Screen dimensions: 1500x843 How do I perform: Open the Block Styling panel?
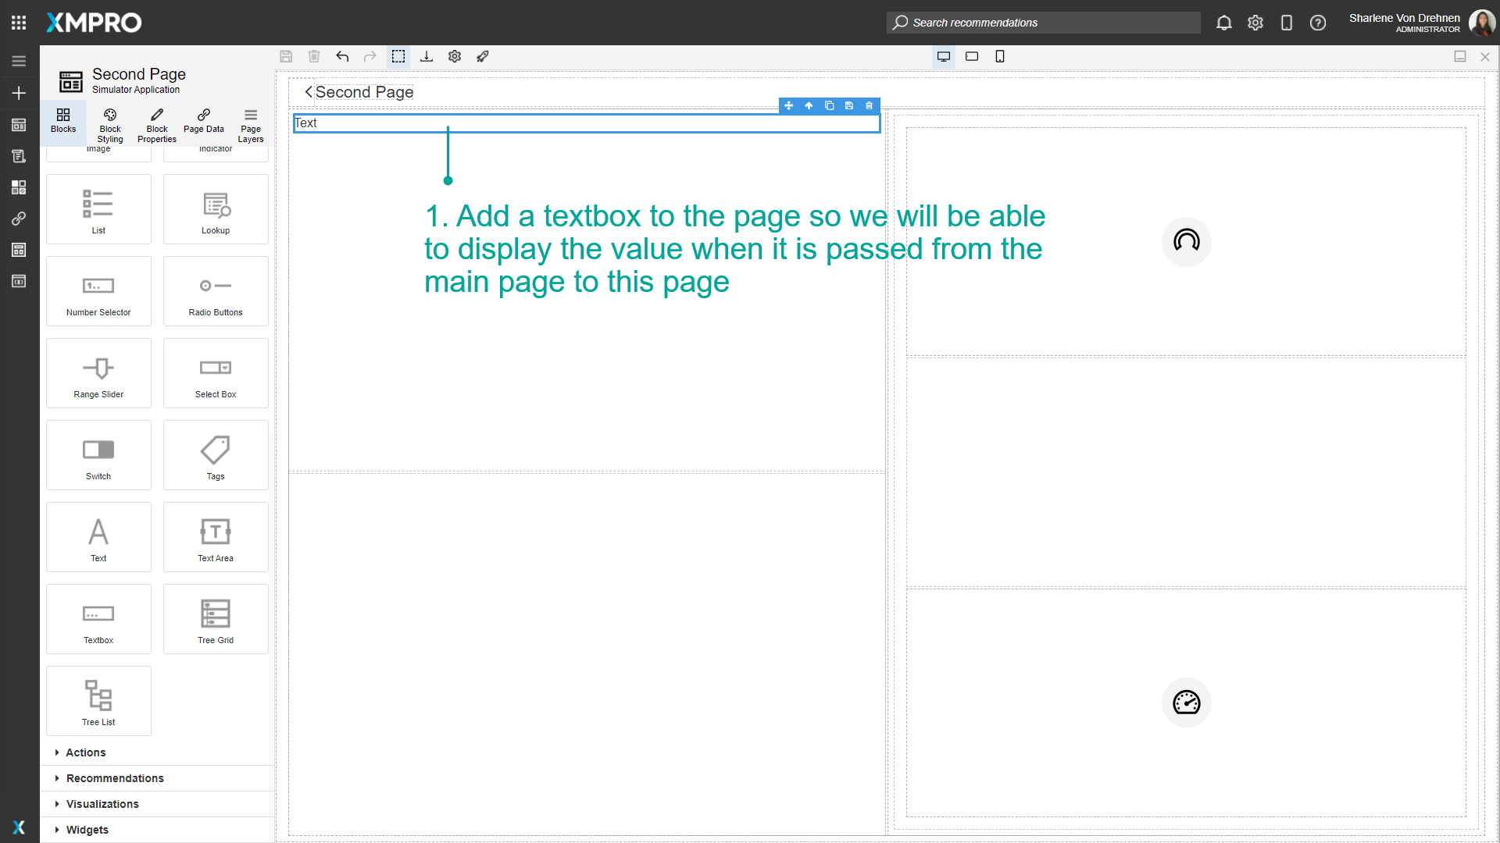pyautogui.click(x=109, y=123)
